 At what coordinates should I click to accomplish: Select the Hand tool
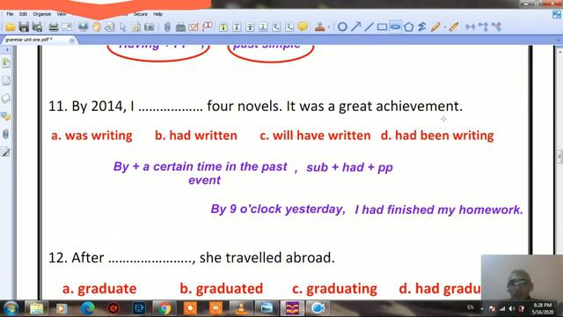point(96,27)
